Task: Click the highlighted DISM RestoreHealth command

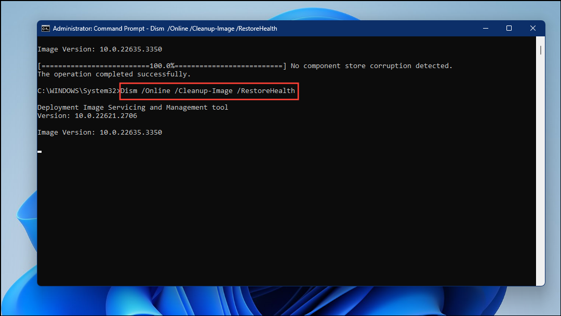Action: coord(208,90)
